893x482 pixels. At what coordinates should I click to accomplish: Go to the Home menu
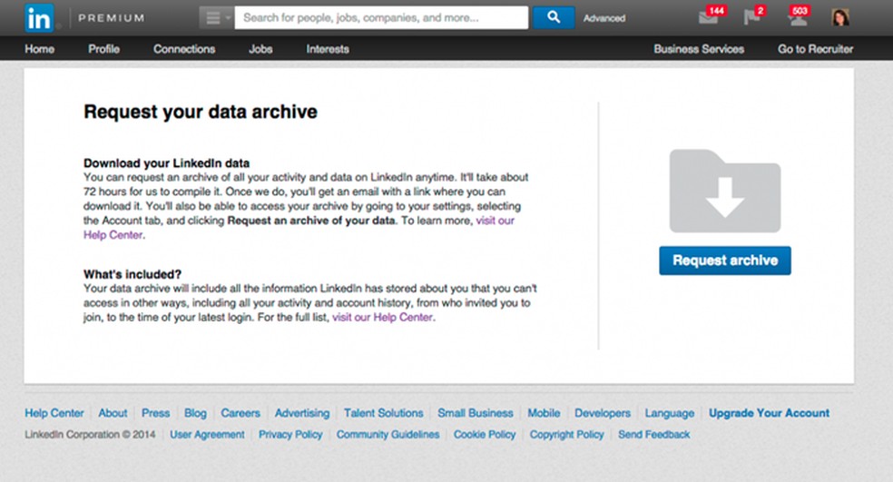click(x=39, y=49)
